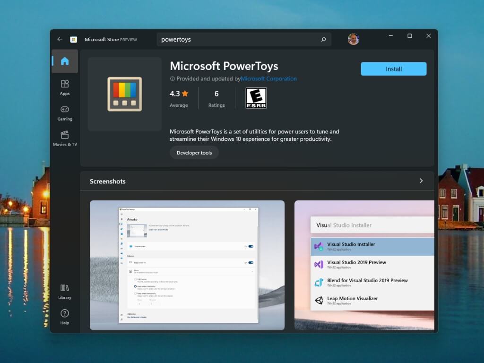Screen dimensions: 484x363
Task: Open the Library sidebar icon
Action: [x=65, y=292]
